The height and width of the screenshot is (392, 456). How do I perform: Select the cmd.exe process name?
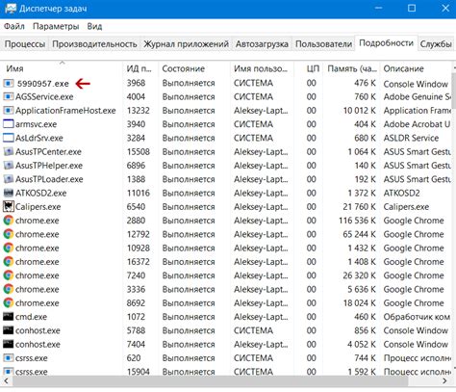31,317
